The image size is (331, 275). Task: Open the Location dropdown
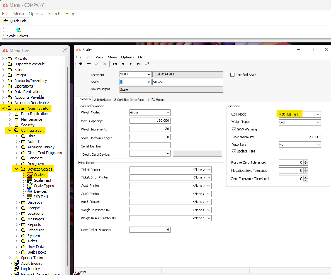[149, 74]
